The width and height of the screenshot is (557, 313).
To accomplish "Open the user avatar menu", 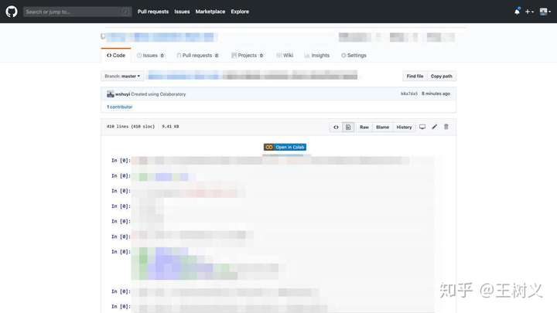I will pos(545,12).
